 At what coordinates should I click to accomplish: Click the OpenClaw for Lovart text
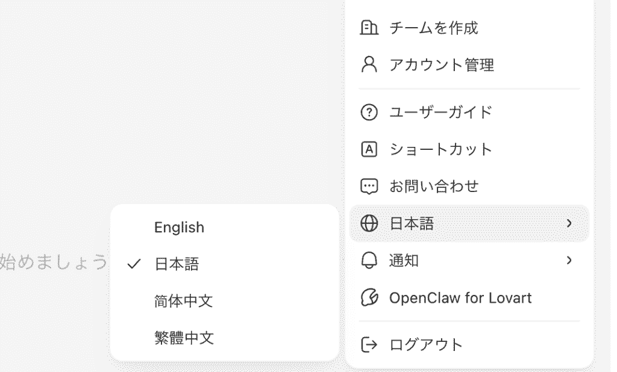point(460,298)
